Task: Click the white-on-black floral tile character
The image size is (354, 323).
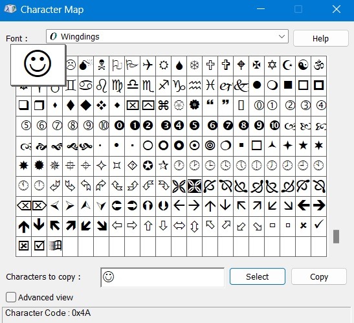Action: tap(194, 186)
